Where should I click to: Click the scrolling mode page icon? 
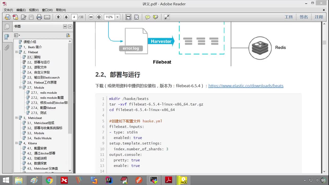point(128,17)
